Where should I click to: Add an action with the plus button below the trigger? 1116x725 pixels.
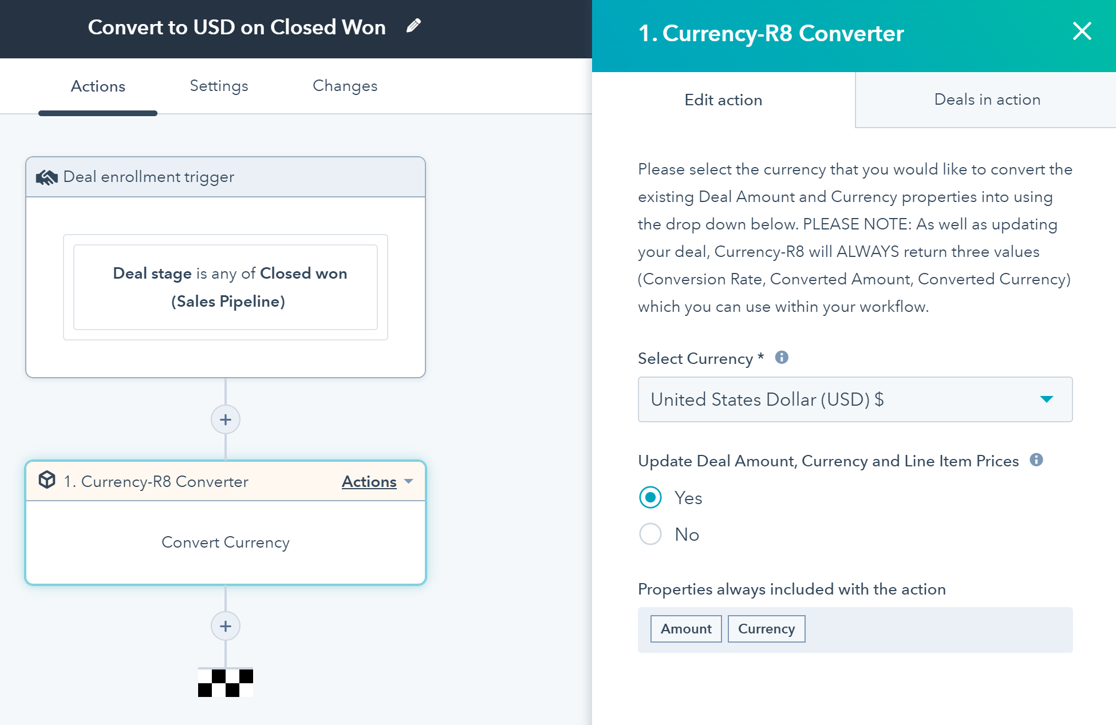click(x=226, y=419)
